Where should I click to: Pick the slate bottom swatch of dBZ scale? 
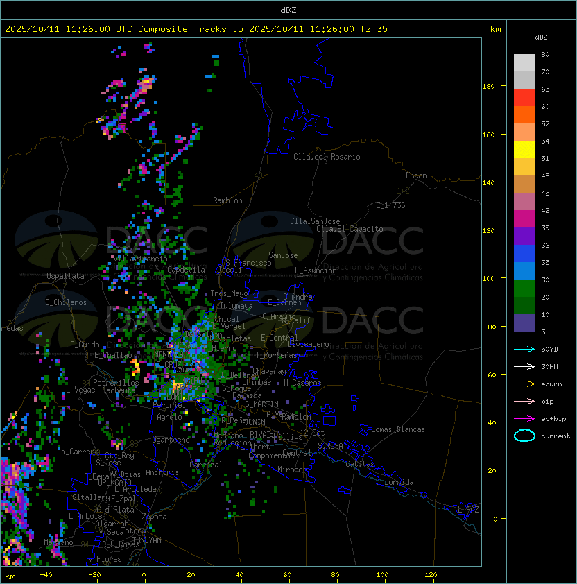[x=524, y=323]
